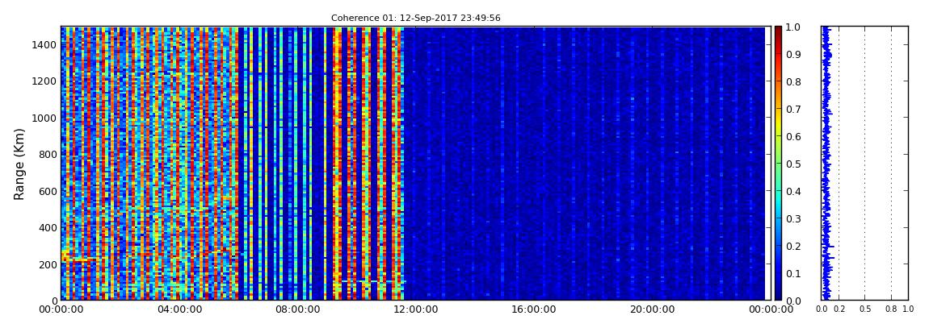Click the 08:00:00 time axis label
This screenshot has width=929, height=328.
296,309
